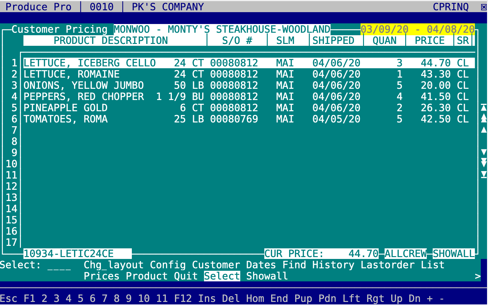The width and height of the screenshot is (488, 306).
Task: Click the CPRINQ window close box
Action: click(484, 7)
